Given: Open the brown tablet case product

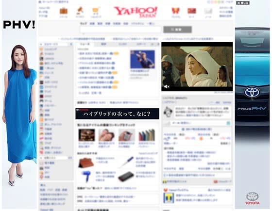Looking at the screenshot, I should coord(86,163).
